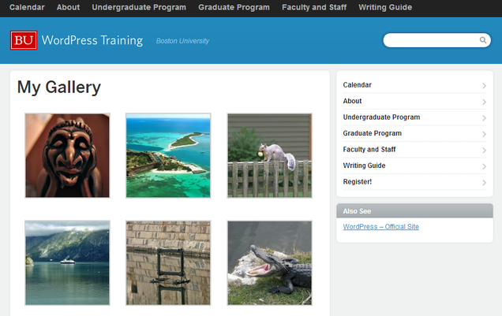Expand the sidebar Calendar chevron arrow
The image size is (502, 316).
pyautogui.click(x=484, y=85)
